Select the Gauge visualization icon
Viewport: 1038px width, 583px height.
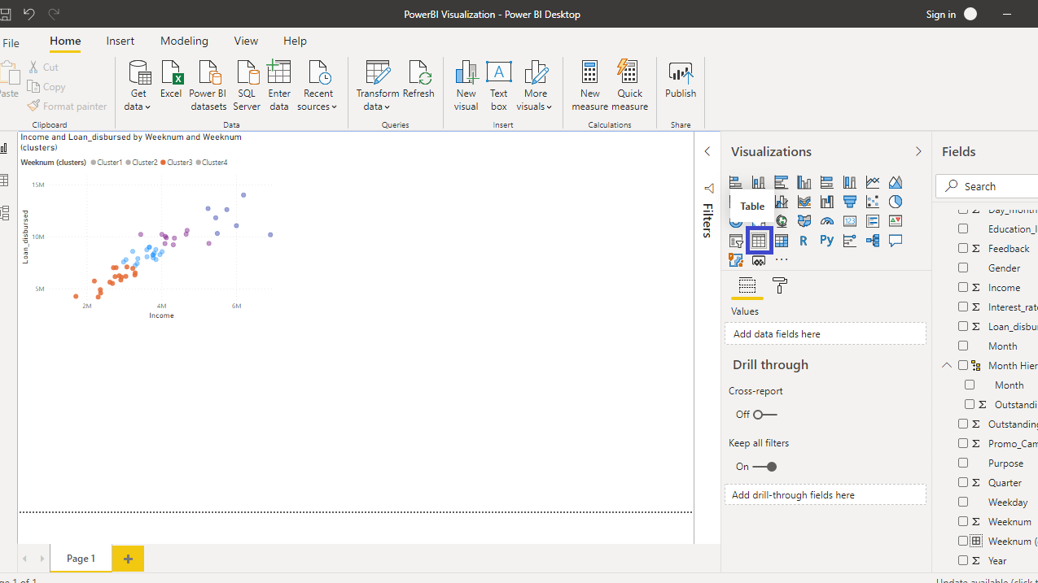827,221
